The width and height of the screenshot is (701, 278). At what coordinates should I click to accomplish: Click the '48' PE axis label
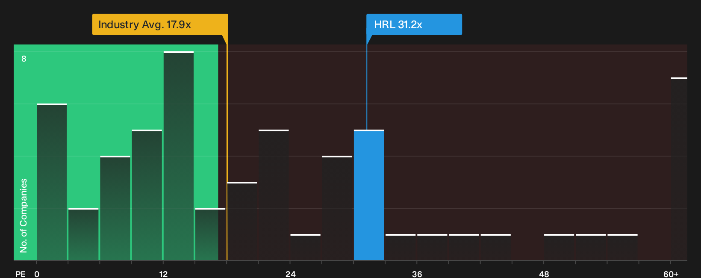[544, 274]
